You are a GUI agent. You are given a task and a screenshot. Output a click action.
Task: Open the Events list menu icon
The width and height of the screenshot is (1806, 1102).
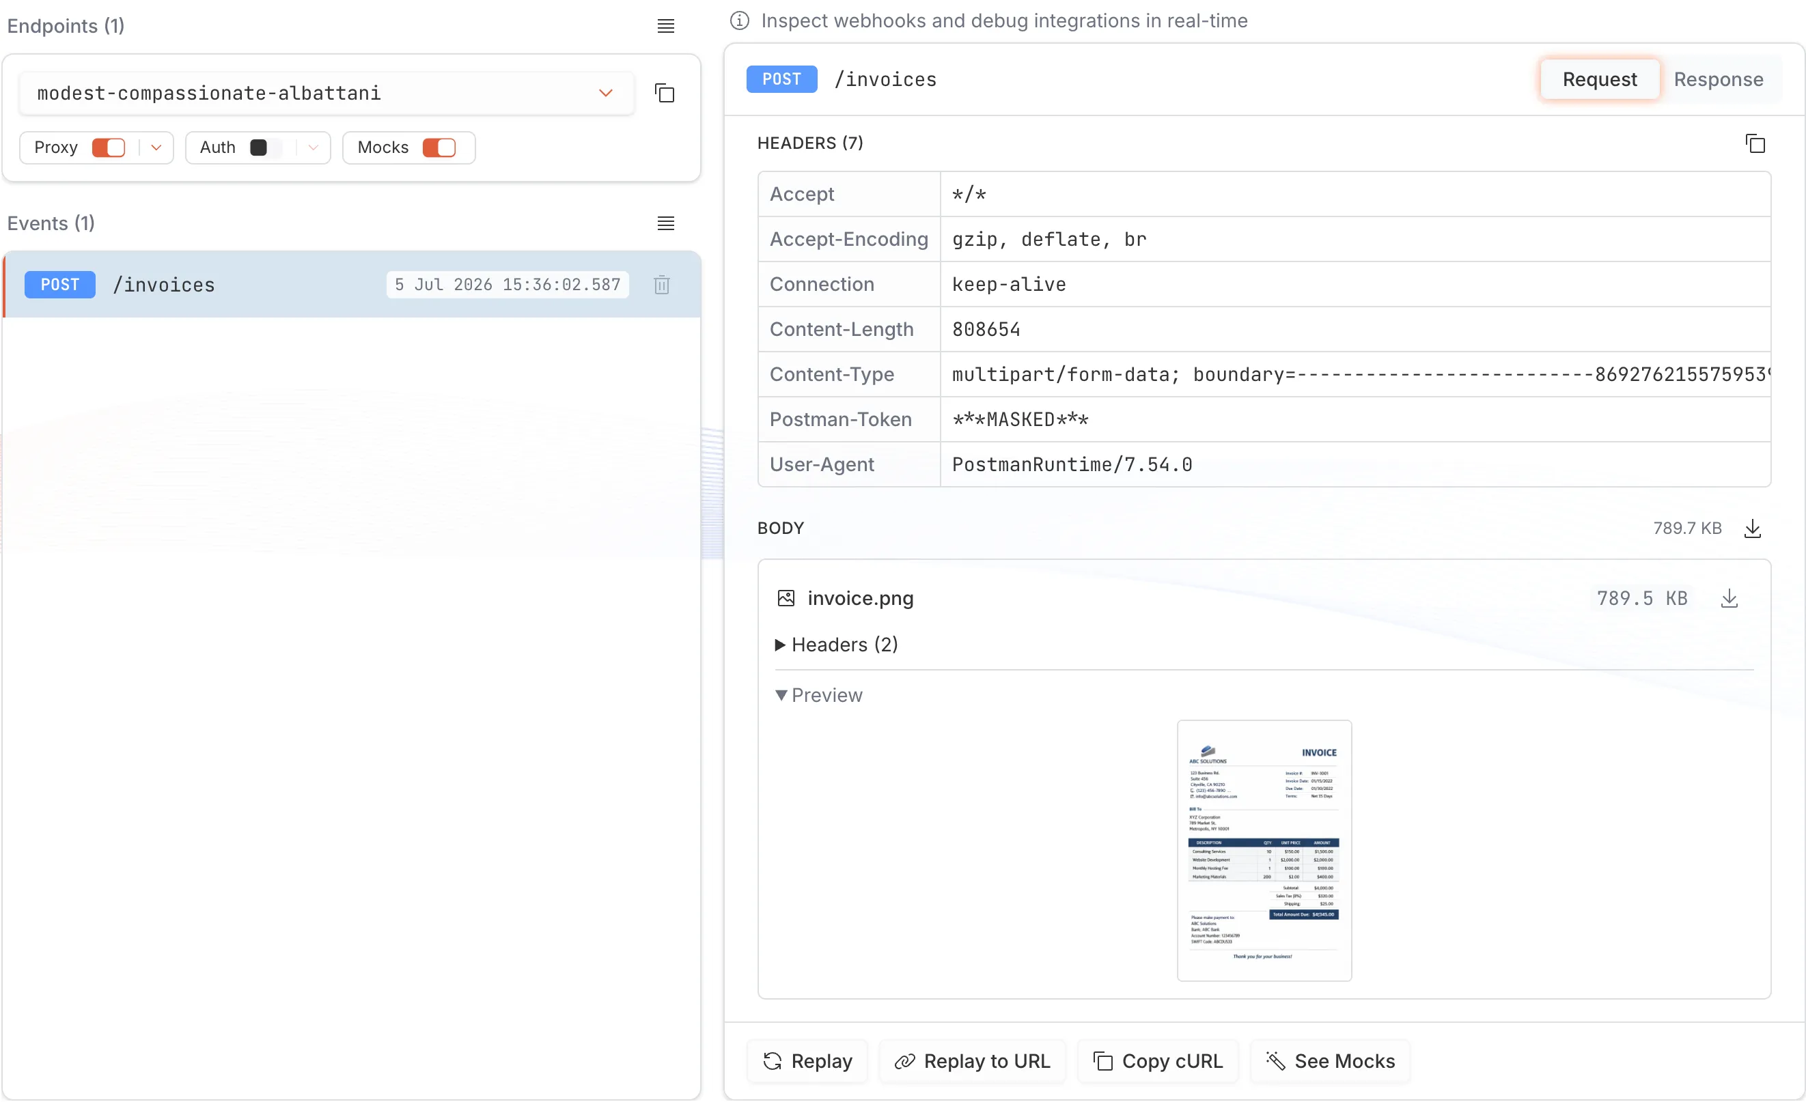click(x=665, y=223)
